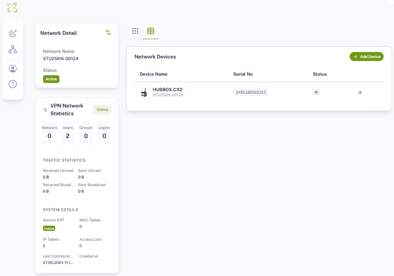The image size is (394, 276).
Task: Open HUBBOX-CX2 details with arrow
Action: [360, 92]
